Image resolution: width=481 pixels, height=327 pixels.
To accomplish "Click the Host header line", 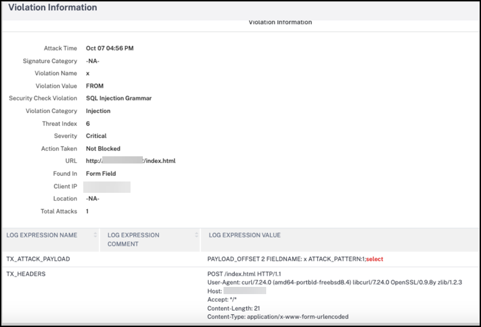I will click(237, 291).
